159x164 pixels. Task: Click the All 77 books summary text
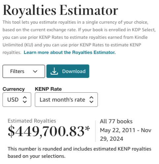coord(116,121)
